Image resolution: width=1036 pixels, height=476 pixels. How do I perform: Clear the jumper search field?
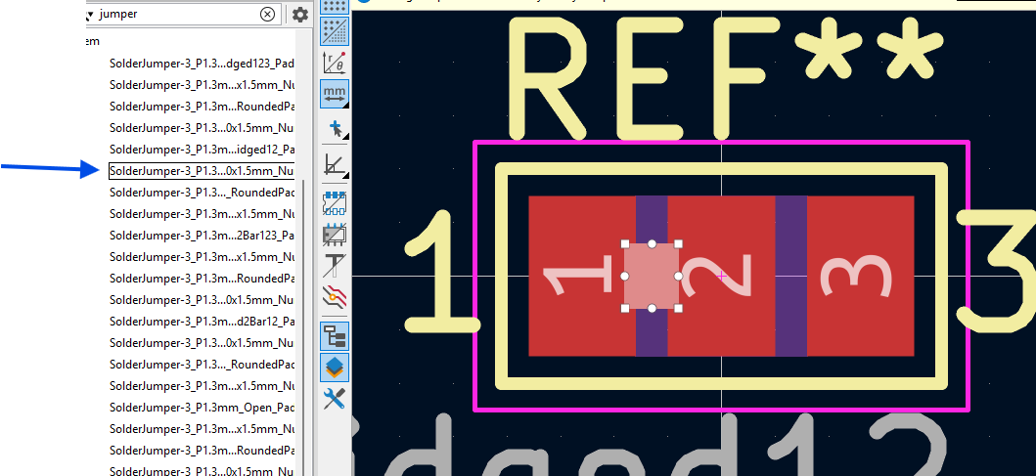click(x=267, y=14)
